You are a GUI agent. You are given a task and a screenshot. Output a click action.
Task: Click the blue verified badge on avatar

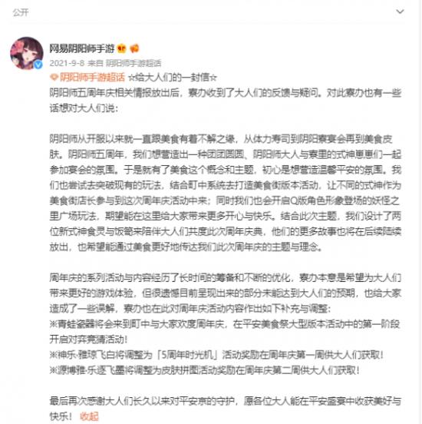(x=38, y=65)
